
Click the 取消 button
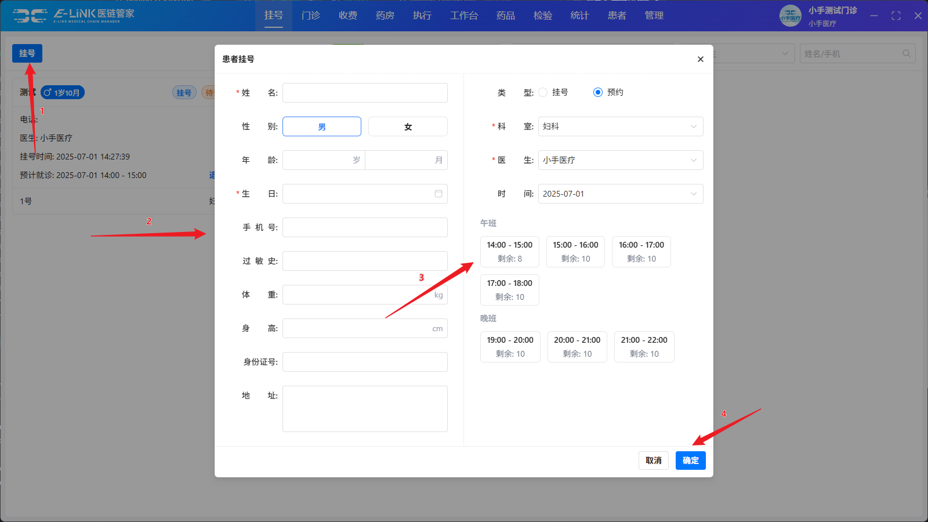tap(654, 461)
